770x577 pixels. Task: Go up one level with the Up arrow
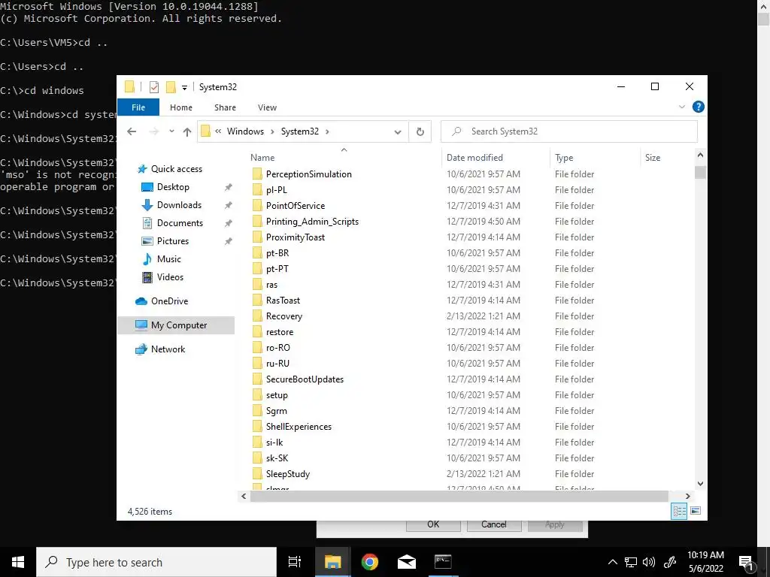(x=187, y=131)
